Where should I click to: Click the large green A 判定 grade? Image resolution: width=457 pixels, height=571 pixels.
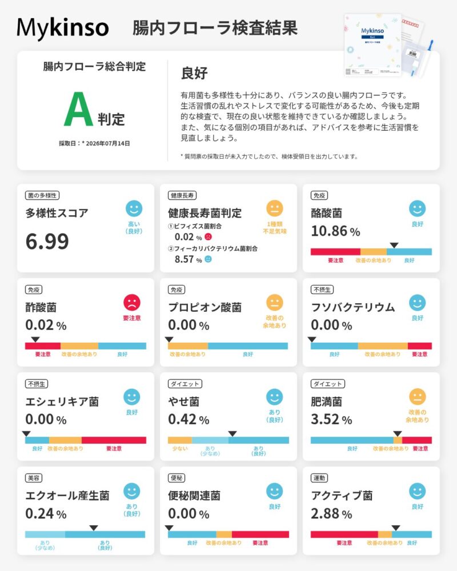pyautogui.click(x=94, y=109)
